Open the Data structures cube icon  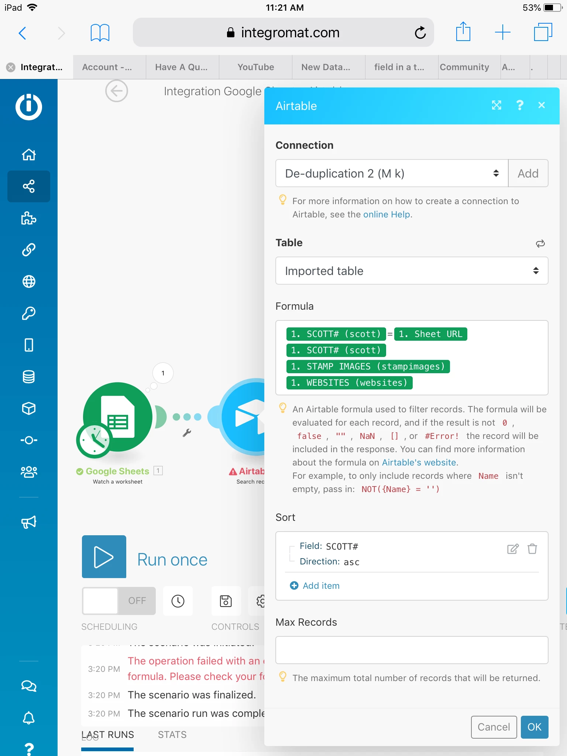click(x=29, y=409)
